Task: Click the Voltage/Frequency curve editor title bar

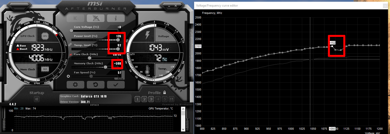Action: click(292, 6)
